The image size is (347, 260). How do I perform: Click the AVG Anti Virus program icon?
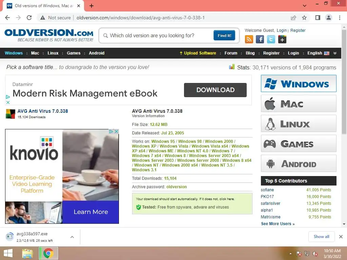[11, 114]
